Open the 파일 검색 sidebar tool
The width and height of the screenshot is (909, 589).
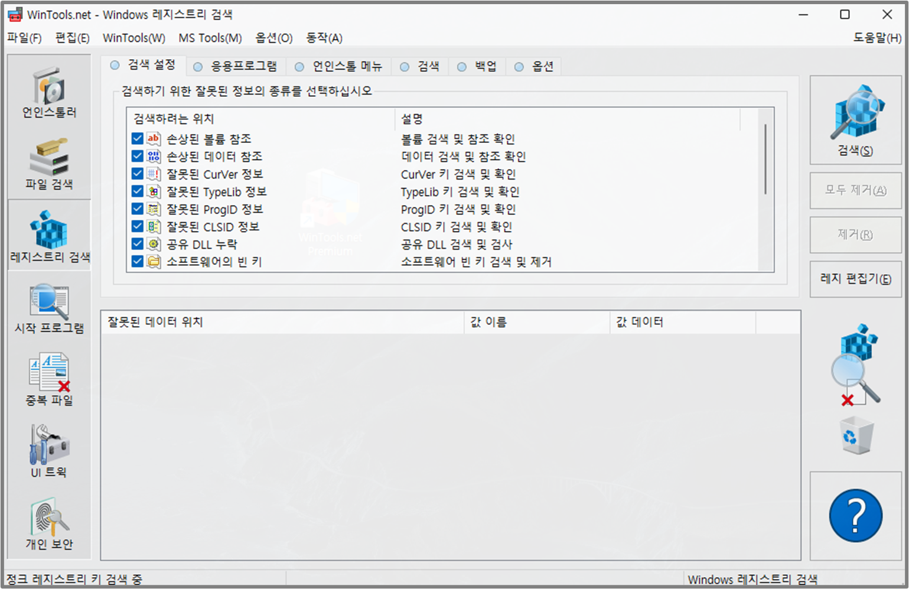49,164
